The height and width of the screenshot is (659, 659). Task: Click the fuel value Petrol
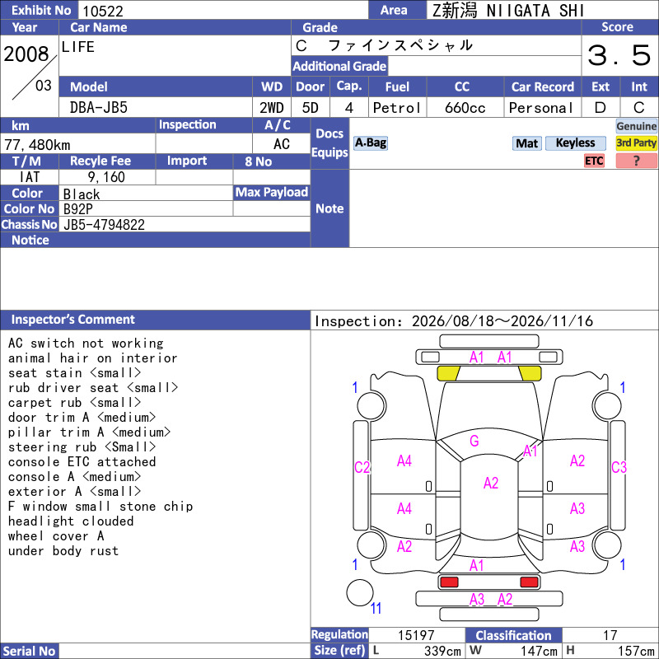click(x=397, y=108)
